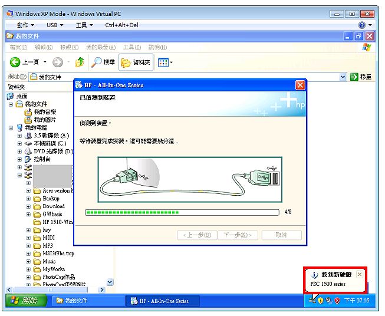Screen dimensions: 385x316
Task: Click the red shield tray icon
Action: (337, 301)
